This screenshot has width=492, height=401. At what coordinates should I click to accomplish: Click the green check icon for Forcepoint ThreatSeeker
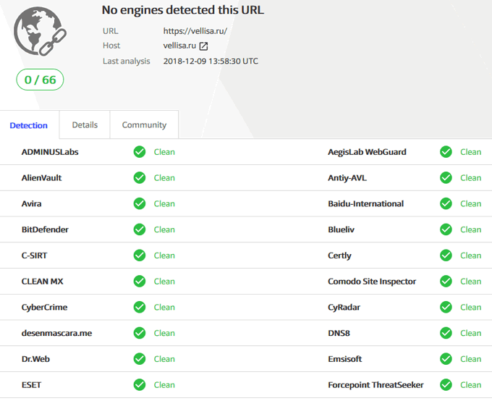point(446,385)
